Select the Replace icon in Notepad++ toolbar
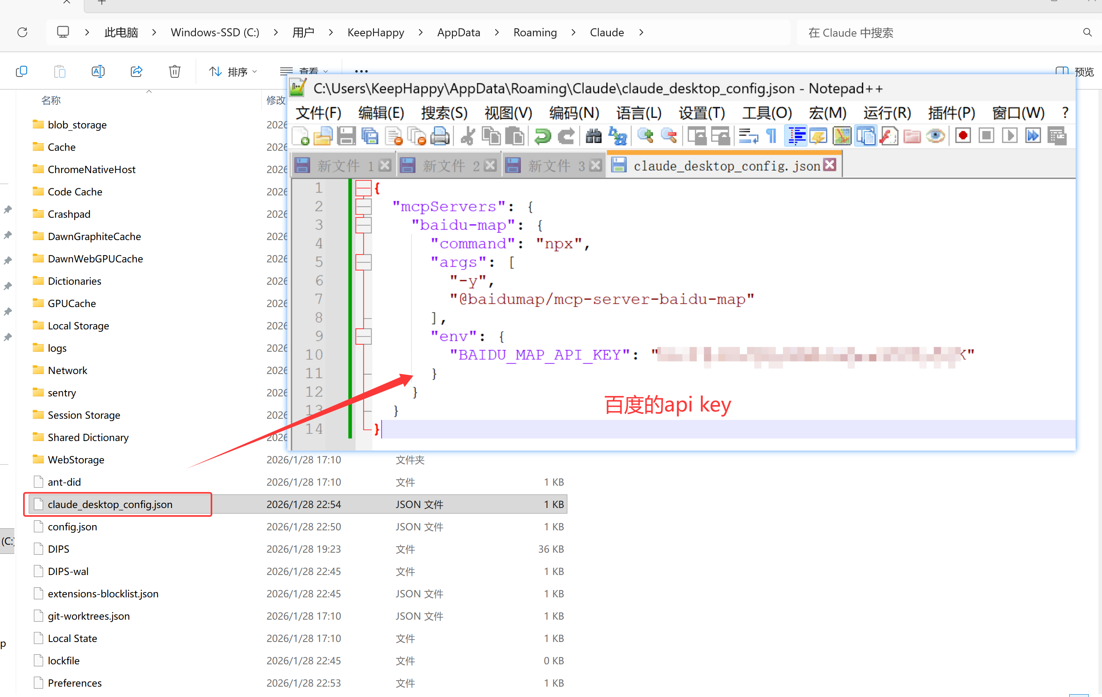1102x697 pixels. tap(618, 136)
